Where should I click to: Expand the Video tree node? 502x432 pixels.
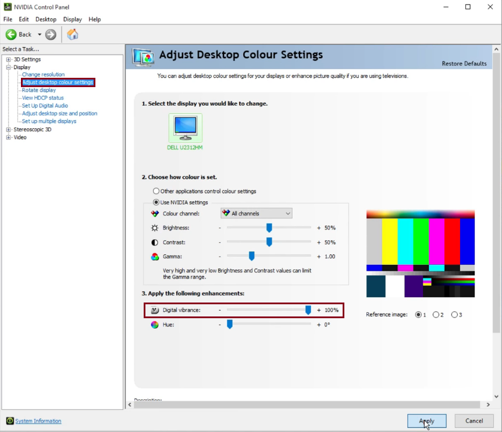tap(9, 138)
